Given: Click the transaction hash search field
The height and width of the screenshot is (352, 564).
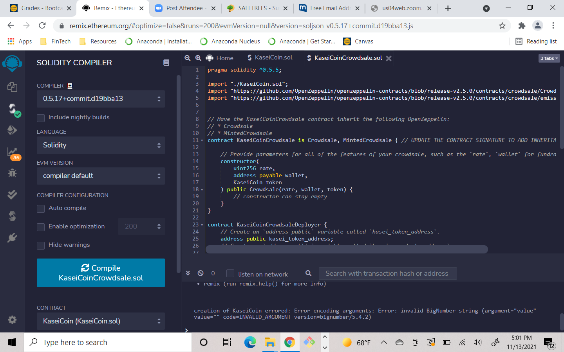Looking at the screenshot, I should click(x=388, y=273).
